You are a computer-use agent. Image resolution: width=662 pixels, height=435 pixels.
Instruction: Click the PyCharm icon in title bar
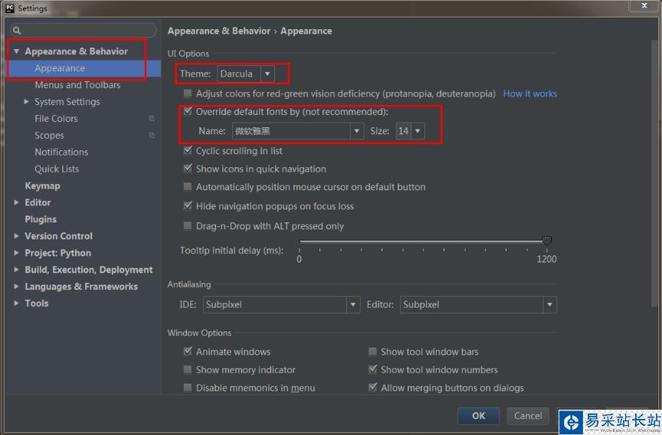(9, 8)
